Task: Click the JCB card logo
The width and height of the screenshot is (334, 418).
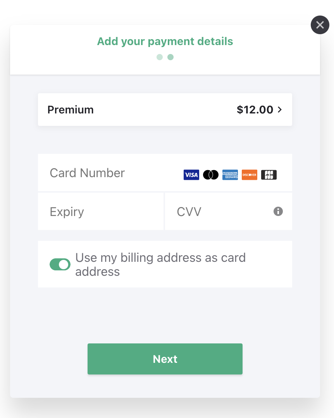Action: coord(269,175)
